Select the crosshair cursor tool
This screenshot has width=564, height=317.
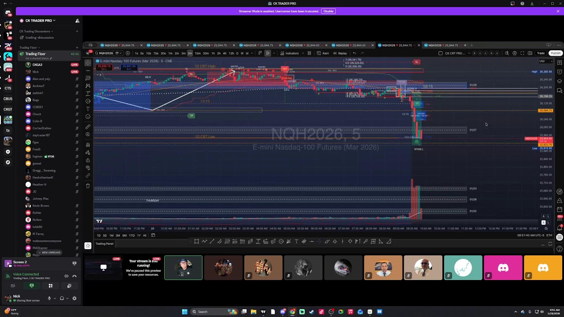(x=88, y=63)
